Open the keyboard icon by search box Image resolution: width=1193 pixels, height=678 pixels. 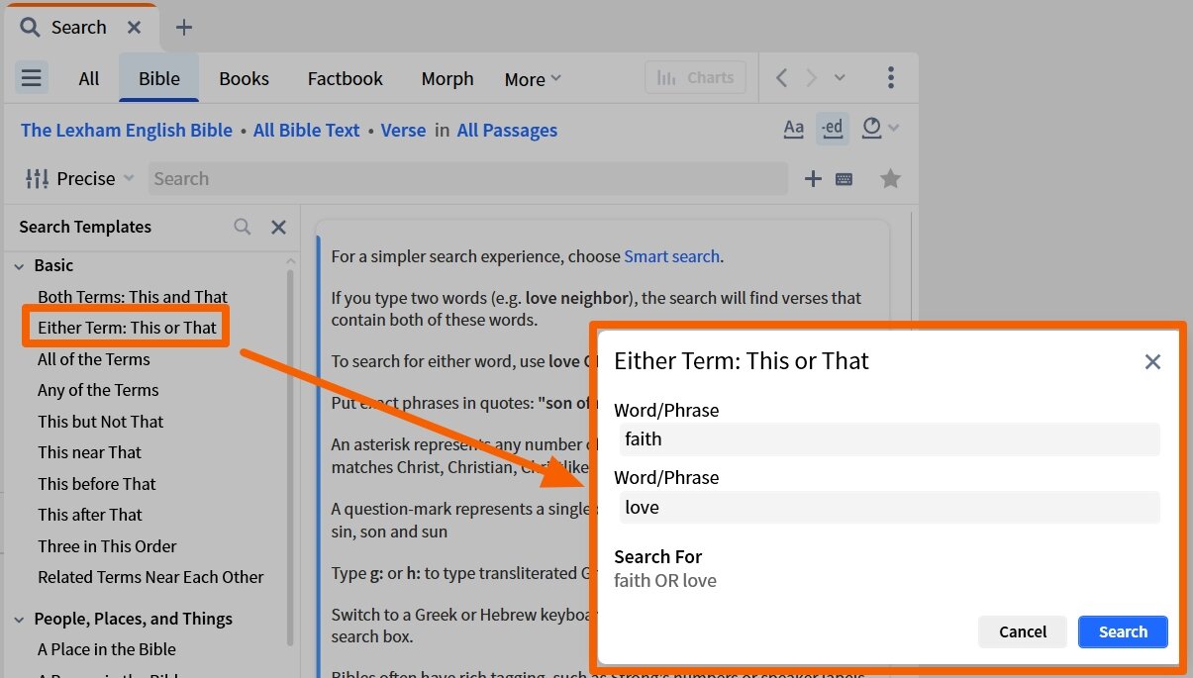point(845,179)
